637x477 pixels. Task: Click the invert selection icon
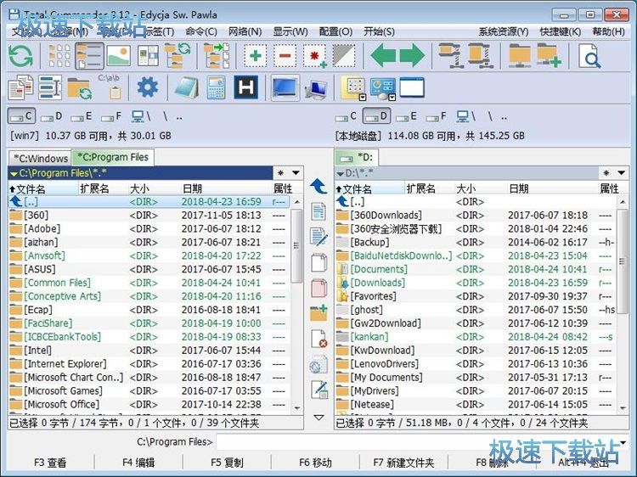click(x=344, y=56)
